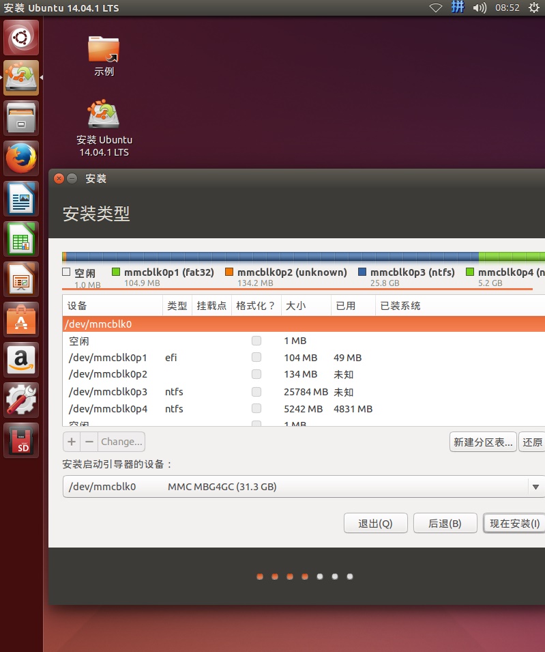Image resolution: width=545 pixels, height=652 pixels.
Task: Toggle format checkbox for /dev/mmcblk0p1
Action: 256,358
